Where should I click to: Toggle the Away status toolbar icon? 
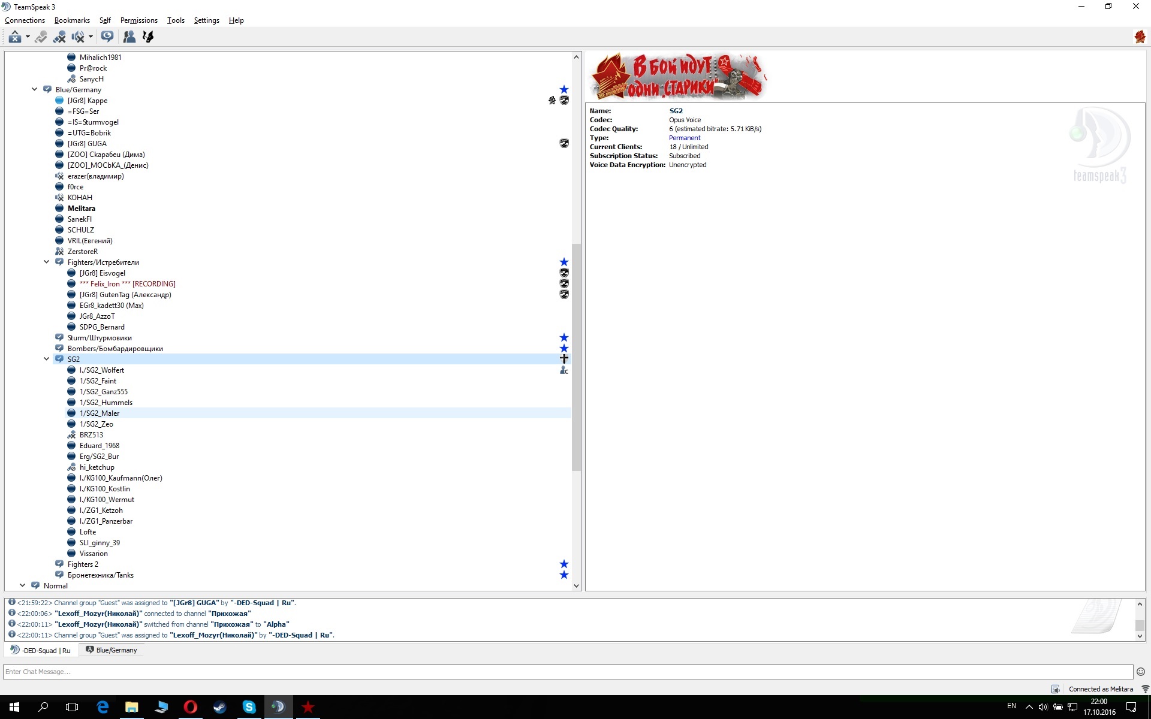pos(14,37)
